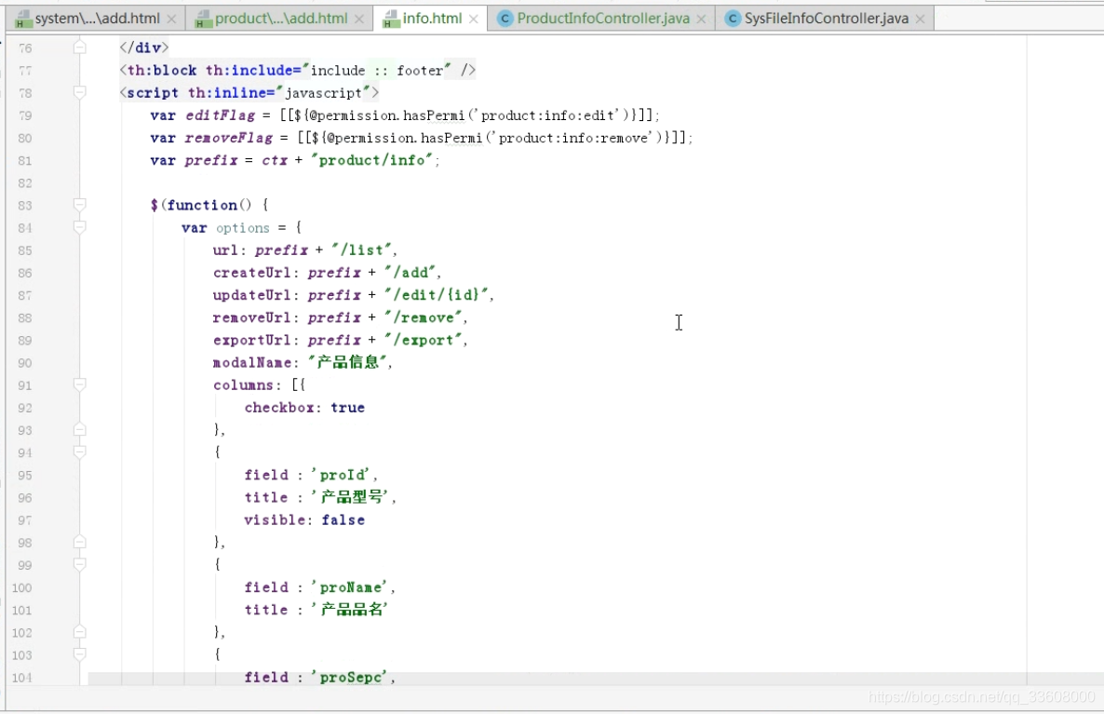Click the HTML file icon on info.html tab
The height and width of the screenshot is (714, 1104).
pos(391,19)
